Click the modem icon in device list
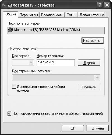The width and height of the screenshot is (112, 135). 10,30
